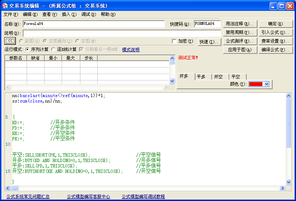Click the 名称 input field containing Formula84
Viewport: 296px width, 201px height.
[x=94, y=24]
